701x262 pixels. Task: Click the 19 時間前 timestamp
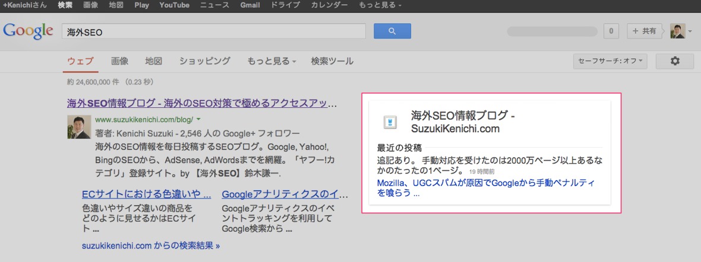coord(482,171)
